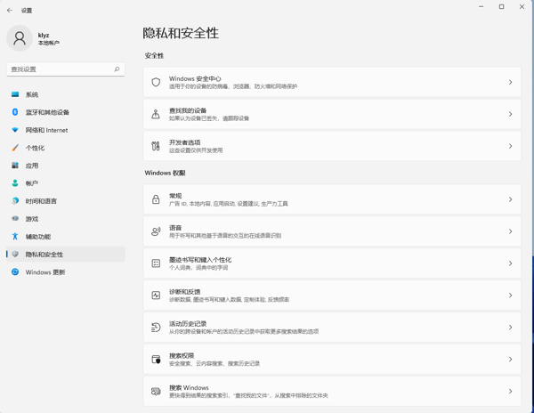Image resolution: width=534 pixels, height=413 pixels.
Task: Click the 语音 speech icon
Action: pyautogui.click(x=156, y=231)
